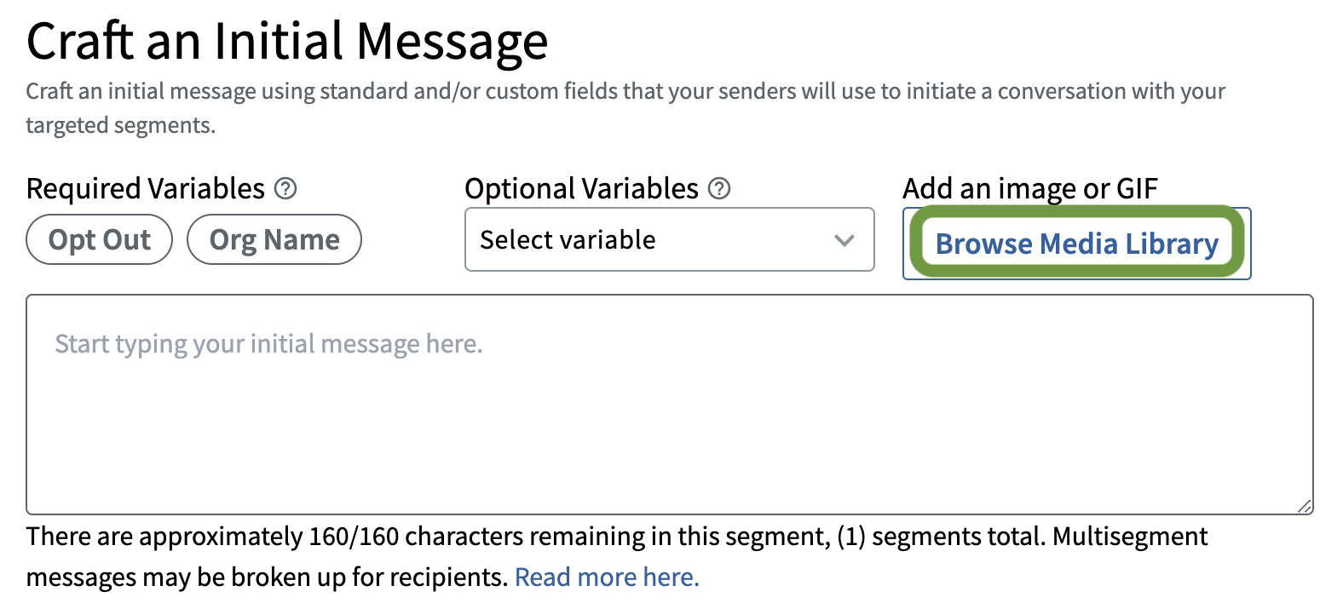The image size is (1343, 603).
Task: Select the Org Name required variable
Action: pyautogui.click(x=274, y=239)
